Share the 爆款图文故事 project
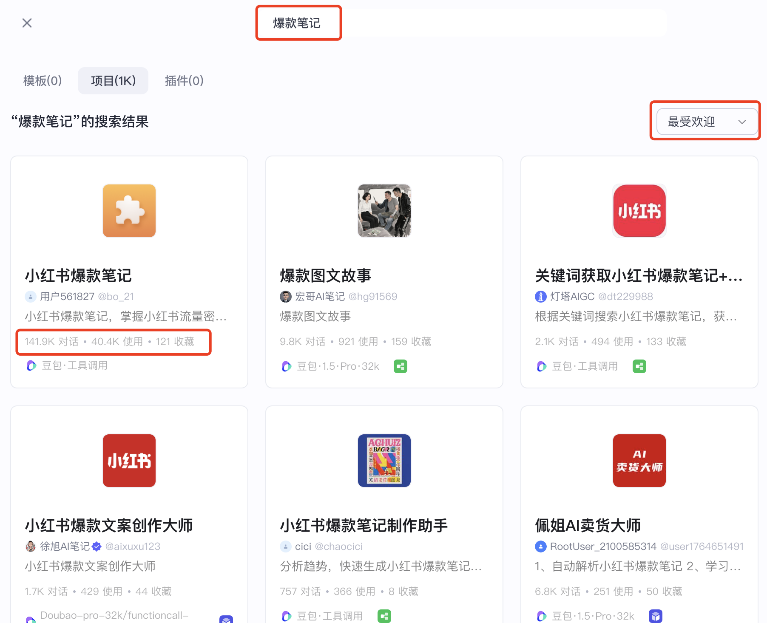 tap(400, 366)
